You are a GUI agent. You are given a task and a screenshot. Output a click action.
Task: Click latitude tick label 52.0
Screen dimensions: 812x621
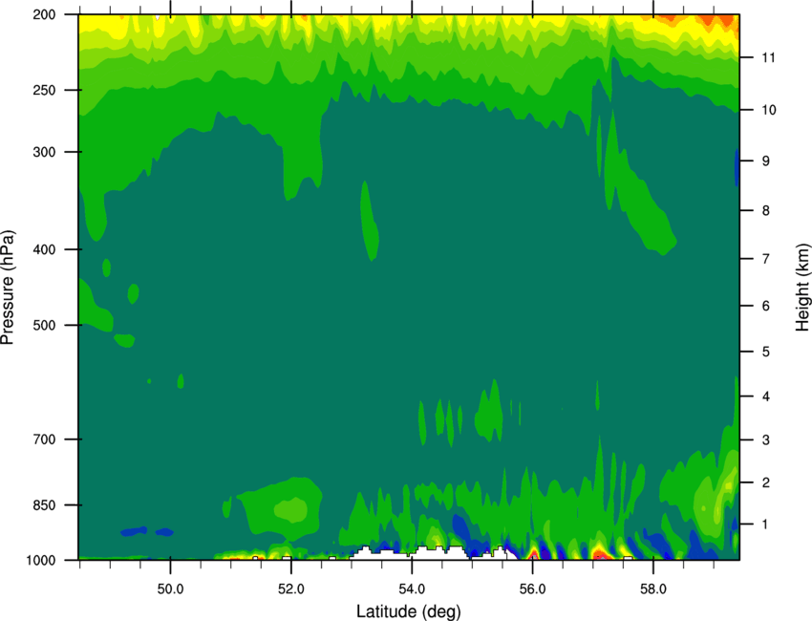coord(291,589)
